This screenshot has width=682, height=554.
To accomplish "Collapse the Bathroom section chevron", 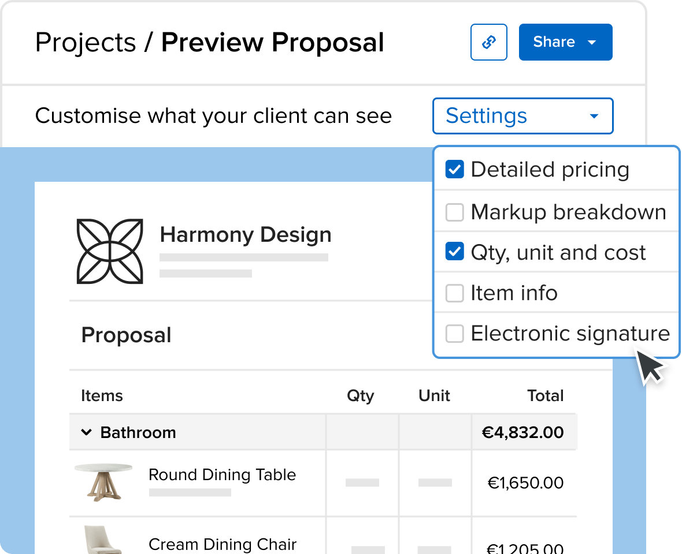I will tap(87, 432).
